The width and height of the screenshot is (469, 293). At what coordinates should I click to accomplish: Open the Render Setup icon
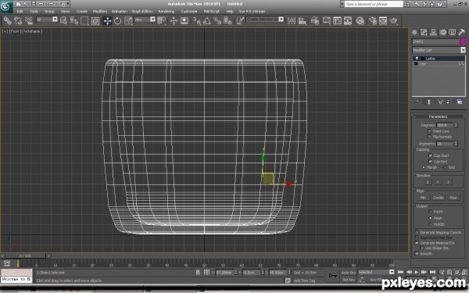[x=372, y=20]
